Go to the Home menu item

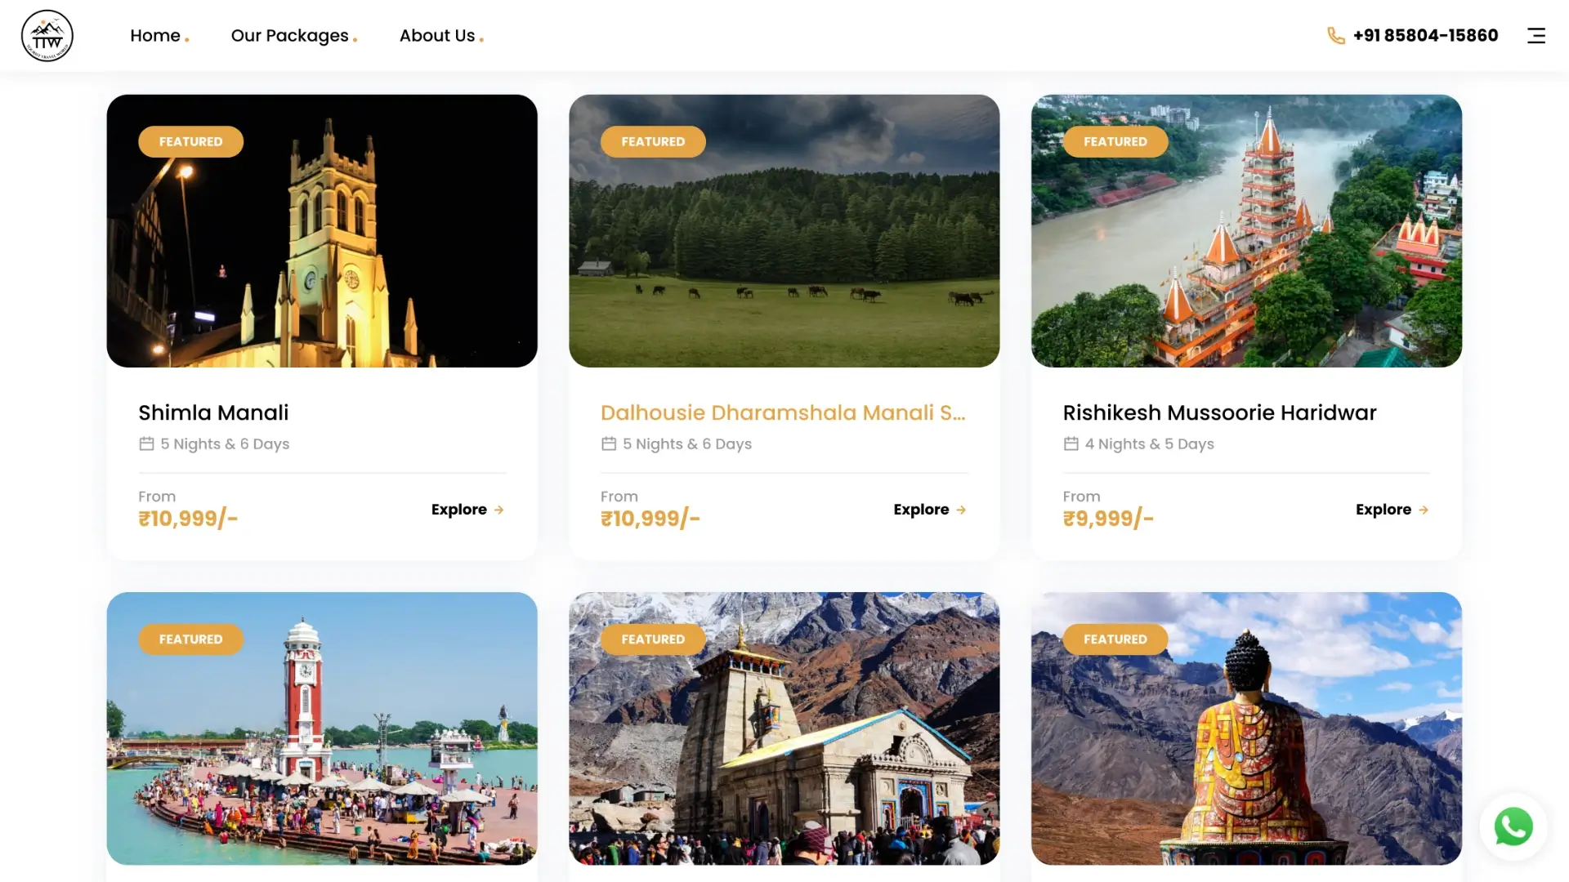point(155,36)
